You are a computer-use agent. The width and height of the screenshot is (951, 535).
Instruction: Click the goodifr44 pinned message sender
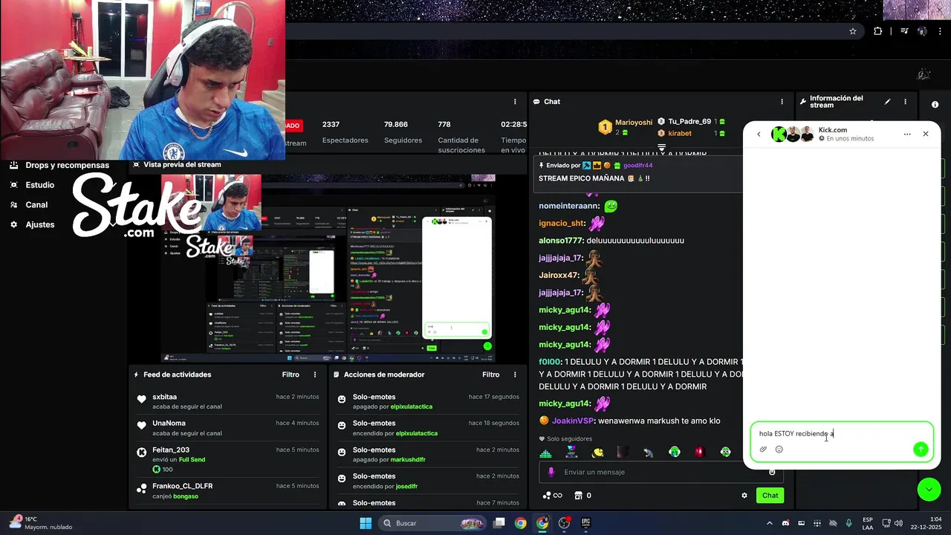637,166
